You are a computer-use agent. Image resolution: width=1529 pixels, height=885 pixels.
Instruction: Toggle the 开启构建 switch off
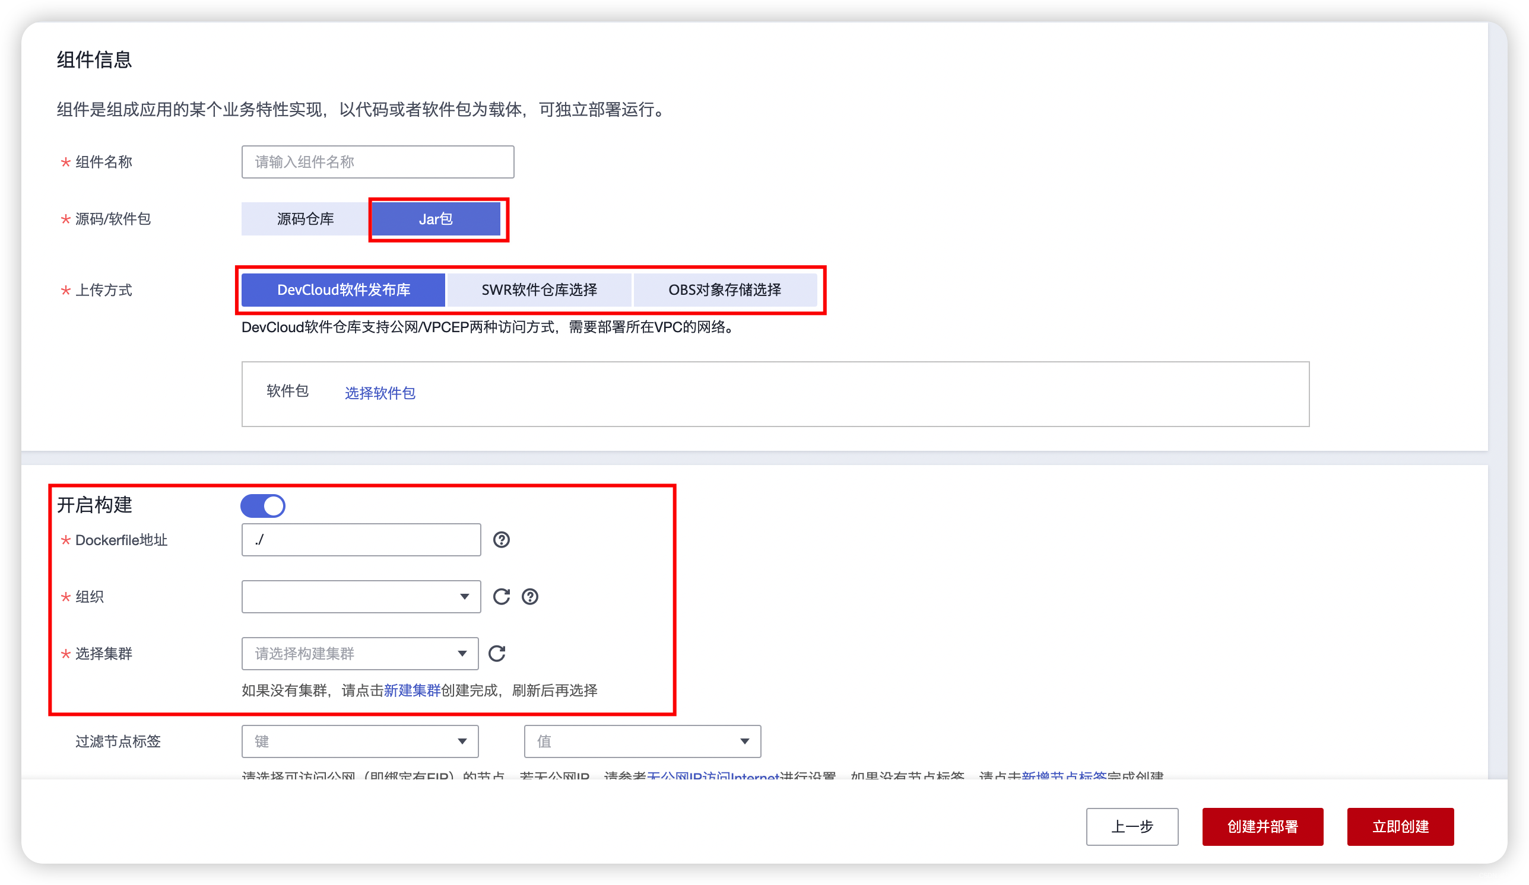coord(263,505)
